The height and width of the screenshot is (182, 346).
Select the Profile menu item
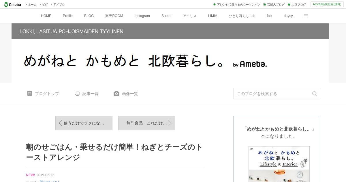coord(68,16)
